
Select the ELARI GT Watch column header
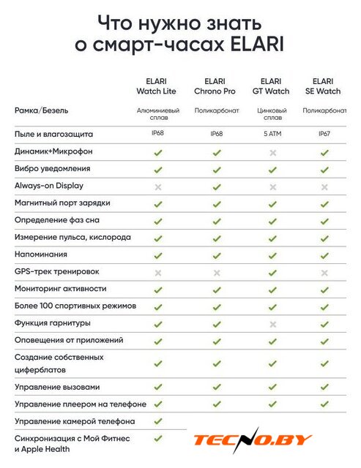click(x=271, y=86)
